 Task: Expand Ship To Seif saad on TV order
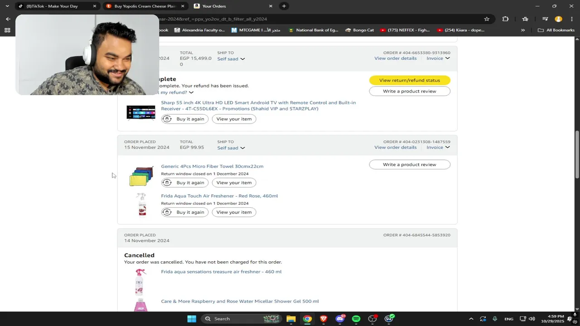coord(231,59)
